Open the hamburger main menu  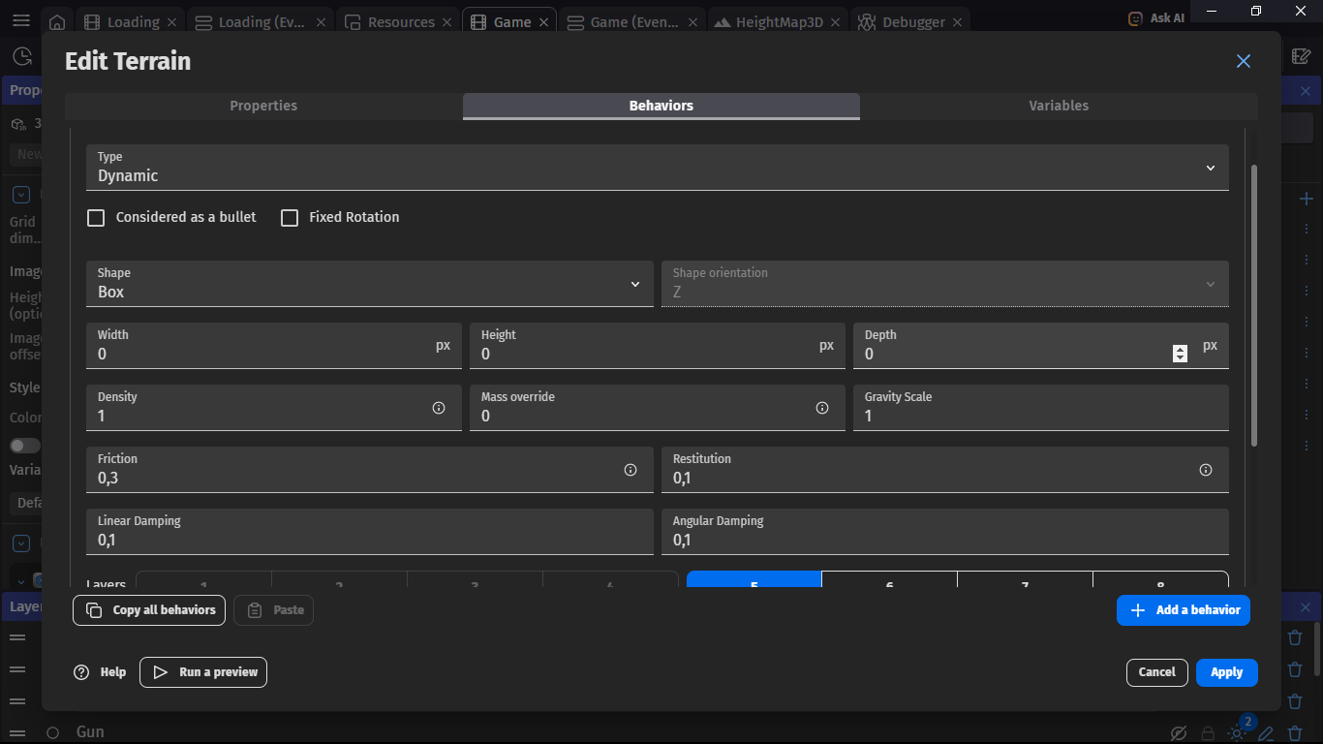21,20
